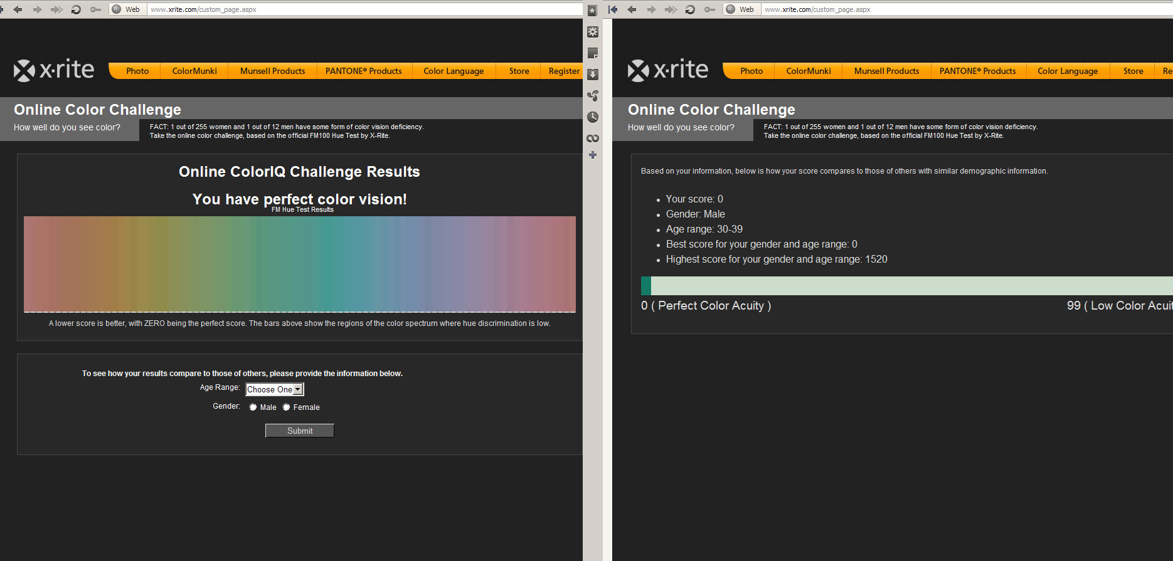This screenshot has width=1173, height=561.
Task: Select the Female gender radio button
Action: (287, 407)
